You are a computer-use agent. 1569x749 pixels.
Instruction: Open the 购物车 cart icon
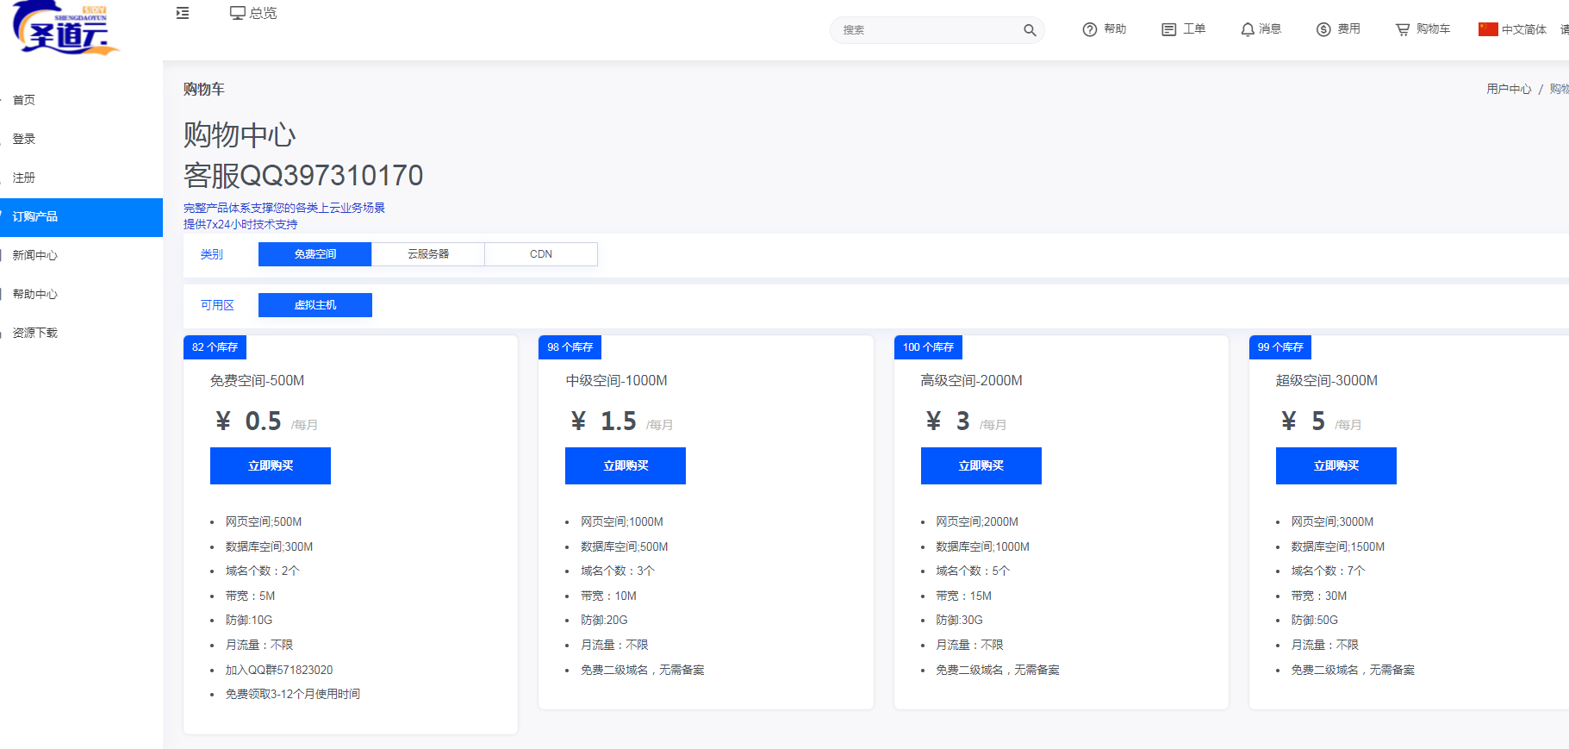coord(1403,29)
